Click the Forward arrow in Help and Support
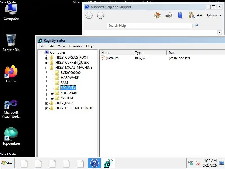The width and height of the screenshot is (225, 169). 100,15
